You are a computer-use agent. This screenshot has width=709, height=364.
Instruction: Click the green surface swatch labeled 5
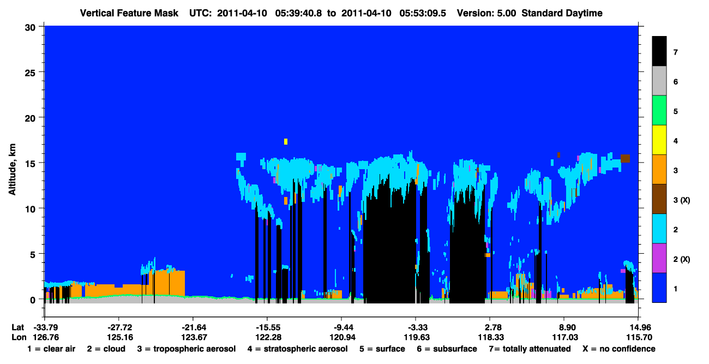click(659, 111)
